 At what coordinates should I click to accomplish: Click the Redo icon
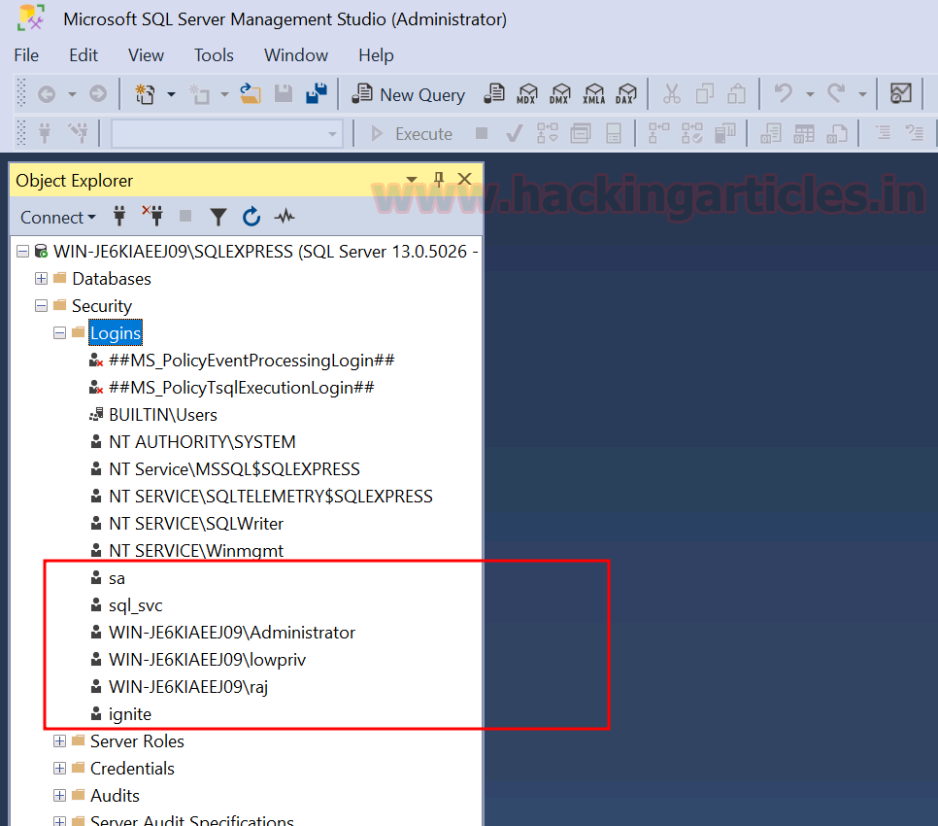pos(836,94)
